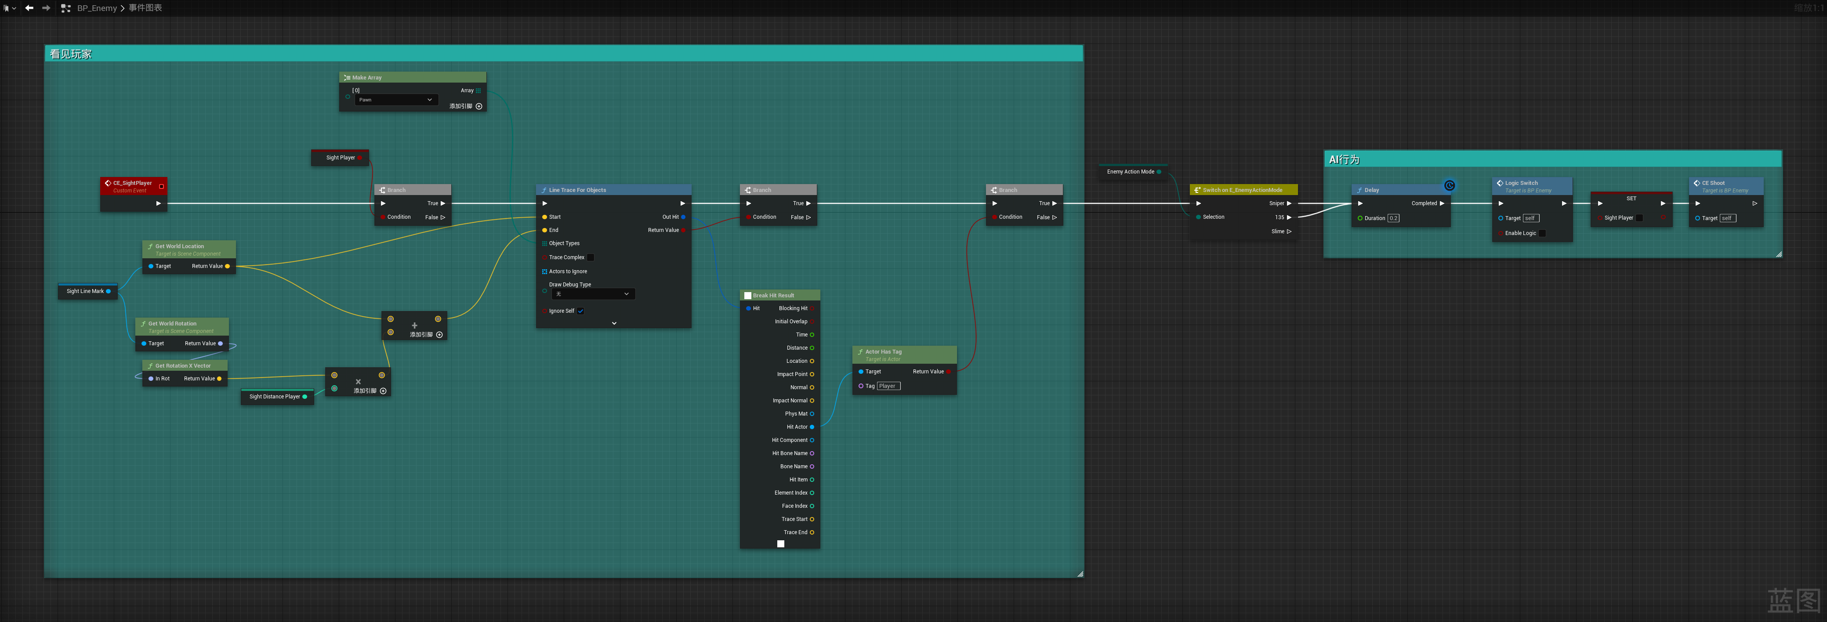Toggle Enable Logic checkbox on Logic Switch
The height and width of the screenshot is (622, 1827).
point(1542,233)
